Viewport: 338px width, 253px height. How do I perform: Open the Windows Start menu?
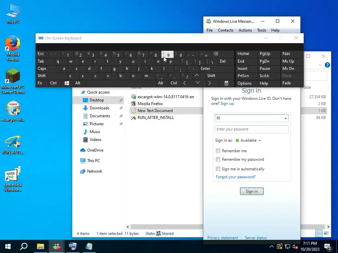pos(8,246)
